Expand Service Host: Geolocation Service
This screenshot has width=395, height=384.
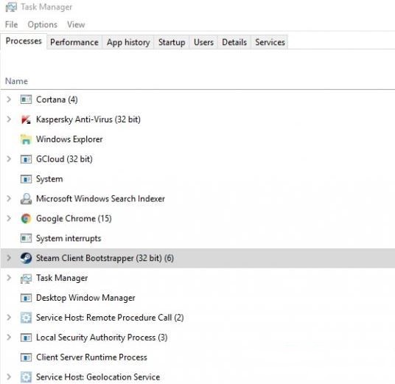point(9,377)
